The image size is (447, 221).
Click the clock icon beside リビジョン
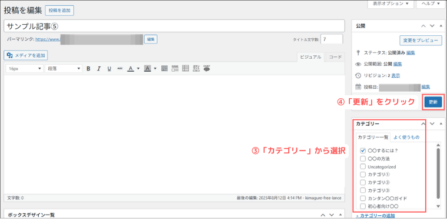358,75
